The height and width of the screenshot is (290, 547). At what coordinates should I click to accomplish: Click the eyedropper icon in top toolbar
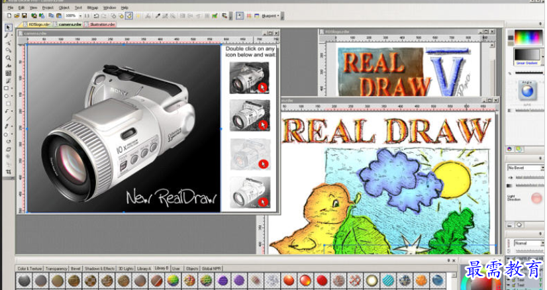tap(158, 16)
